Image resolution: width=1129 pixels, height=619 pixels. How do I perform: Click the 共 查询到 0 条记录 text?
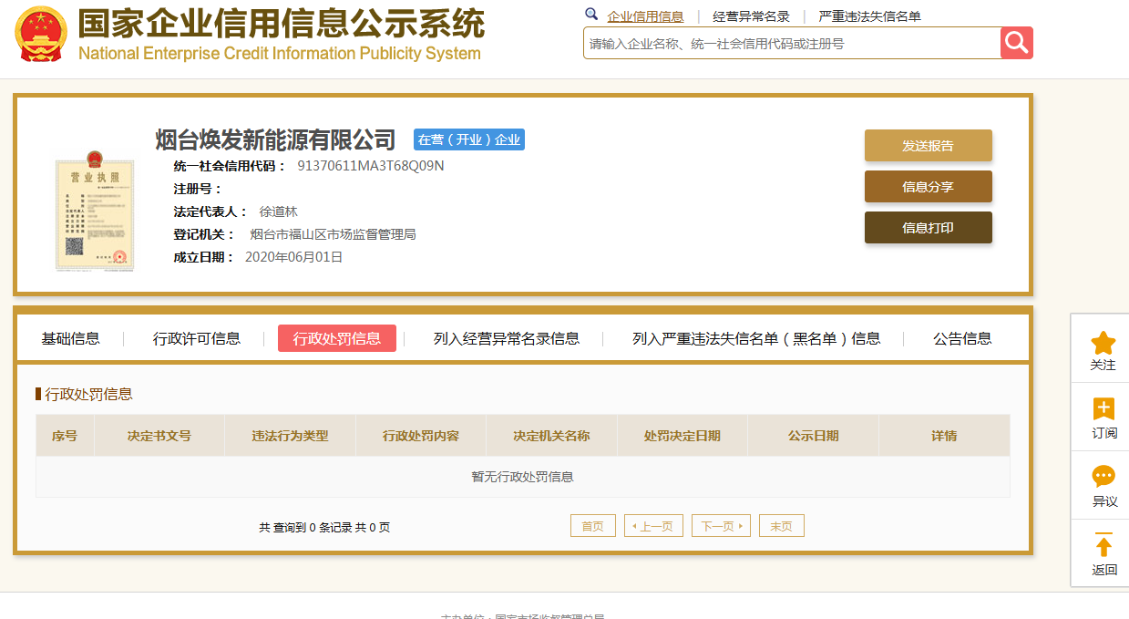(305, 527)
